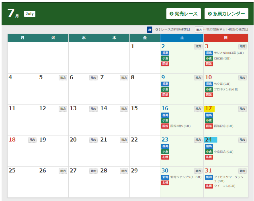This screenshot has width=254, height=201.
Task: Click the 地方 badge on July 12
Action: (63, 109)
